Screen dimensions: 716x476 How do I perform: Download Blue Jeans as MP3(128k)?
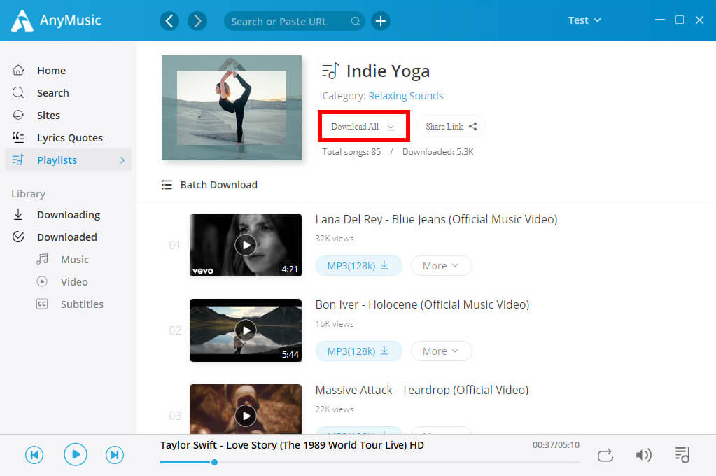(358, 266)
